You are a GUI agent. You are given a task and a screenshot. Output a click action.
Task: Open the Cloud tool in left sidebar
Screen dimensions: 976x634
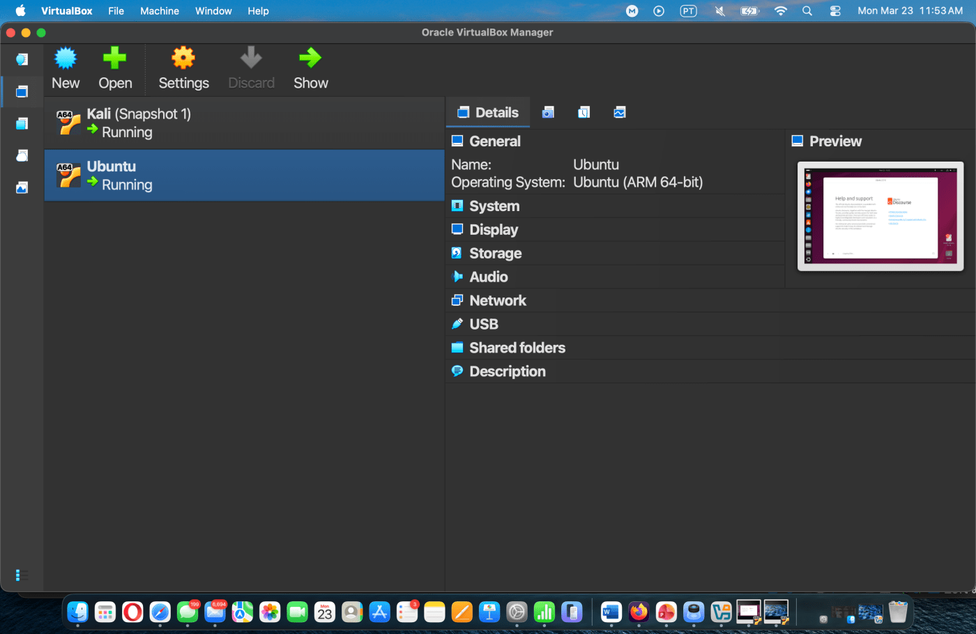click(22, 155)
